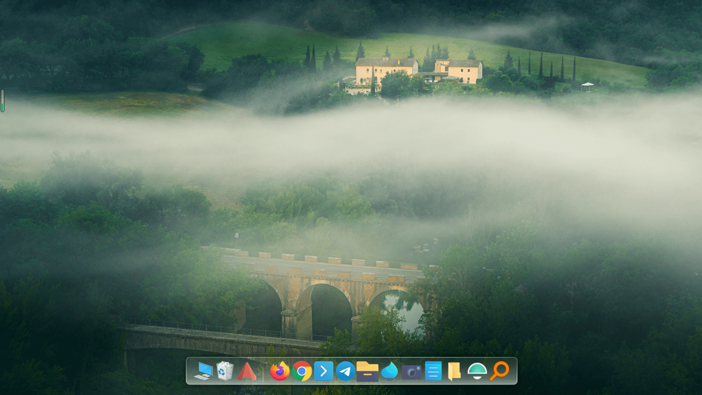
Task: Open the Recycle Bin in dock
Action: 224,371
